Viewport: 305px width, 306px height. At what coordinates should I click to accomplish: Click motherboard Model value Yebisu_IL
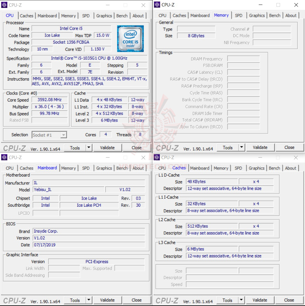68,190
